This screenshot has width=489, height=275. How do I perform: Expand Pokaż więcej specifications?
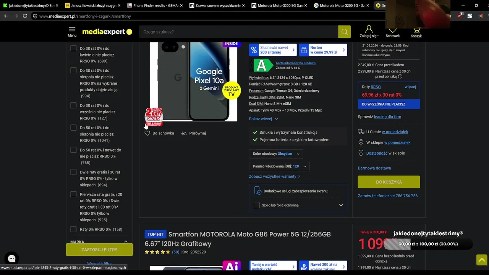(263, 119)
